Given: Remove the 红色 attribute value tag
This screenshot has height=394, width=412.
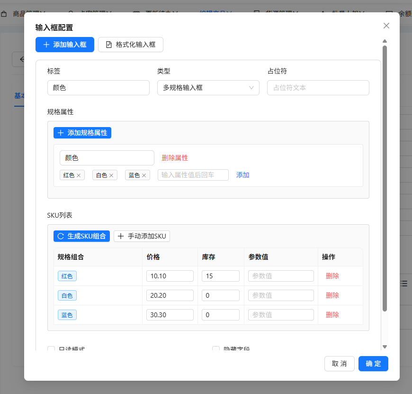Looking at the screenshot, I should click(79, 175).
